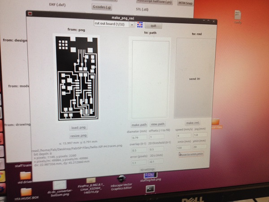Screen dimensions: 269x202
Task: Click the view .path button
Action: tap(157, 124)
